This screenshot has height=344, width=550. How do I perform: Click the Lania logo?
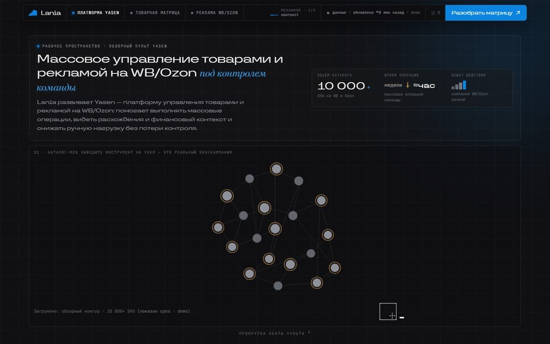coord(44,13)
